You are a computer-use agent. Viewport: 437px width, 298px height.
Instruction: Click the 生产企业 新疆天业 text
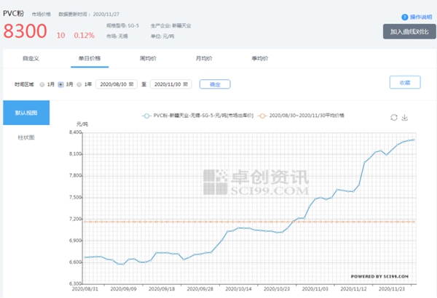click(x=171, y=25)
